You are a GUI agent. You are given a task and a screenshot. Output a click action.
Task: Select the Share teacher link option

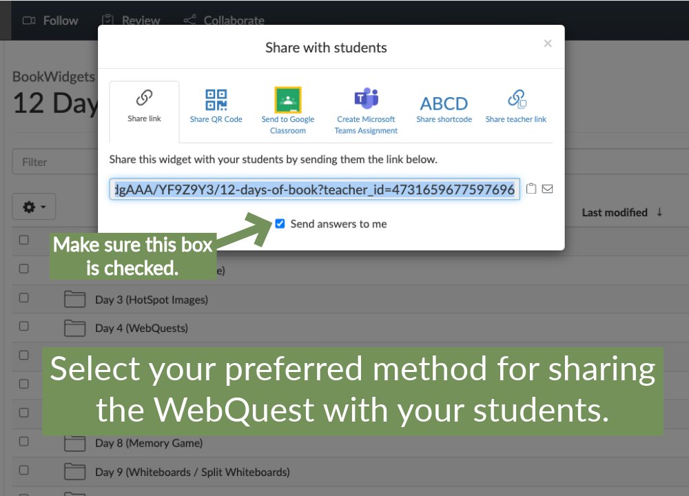[516, 107]
